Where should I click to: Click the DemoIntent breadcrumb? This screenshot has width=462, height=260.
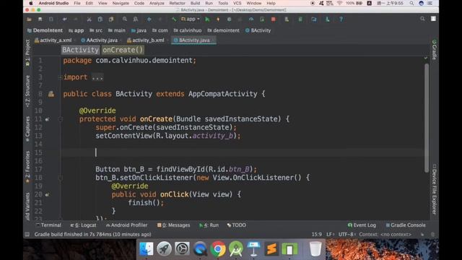(45, 30)
